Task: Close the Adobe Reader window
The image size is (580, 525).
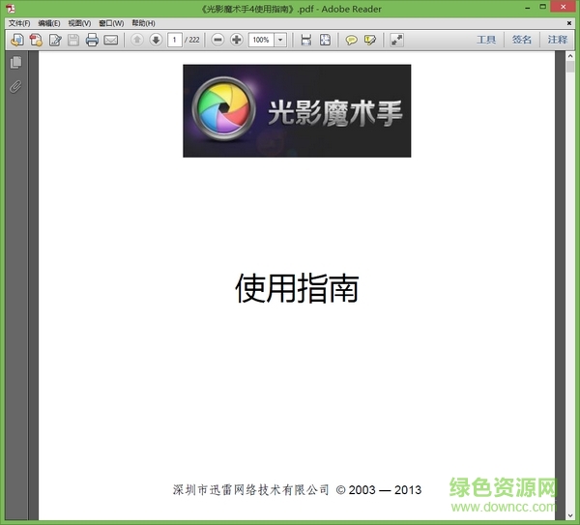Action: 564,7
